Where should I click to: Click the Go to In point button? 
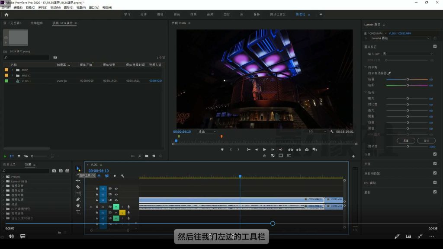(249, 150)
